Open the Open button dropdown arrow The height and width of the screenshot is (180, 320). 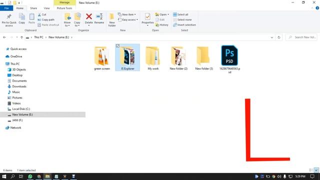click(x=168, y=14)
